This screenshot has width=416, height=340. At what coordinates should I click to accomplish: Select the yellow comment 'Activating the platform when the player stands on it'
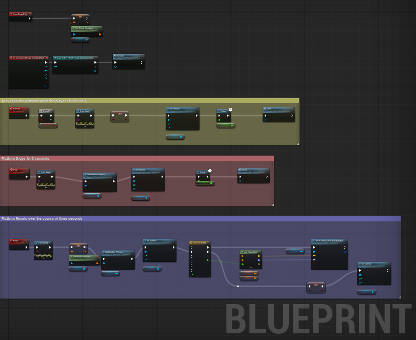point(149,101)
